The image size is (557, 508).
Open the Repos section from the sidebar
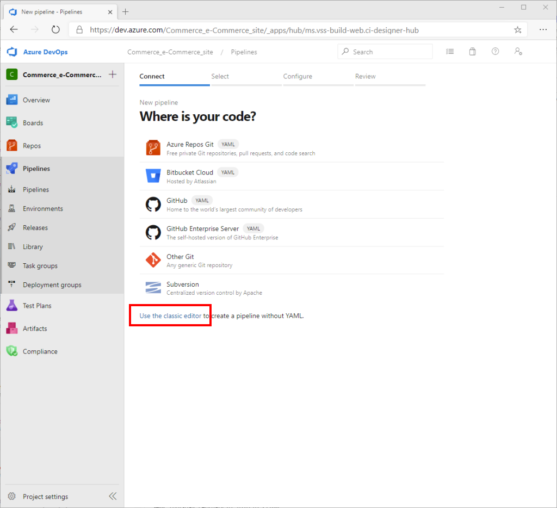(32, 145)
